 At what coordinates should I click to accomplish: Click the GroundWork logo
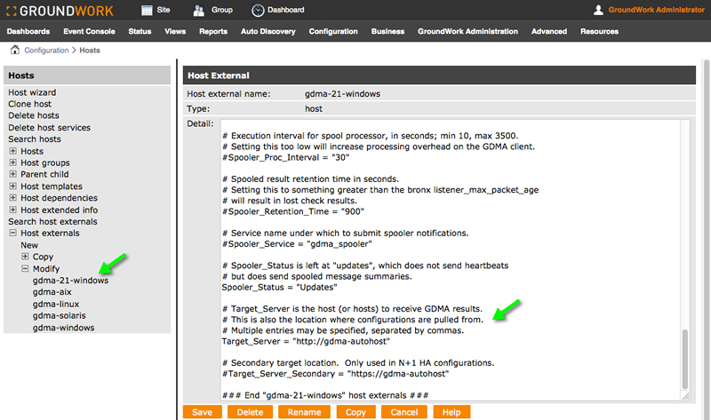point(60,11)
